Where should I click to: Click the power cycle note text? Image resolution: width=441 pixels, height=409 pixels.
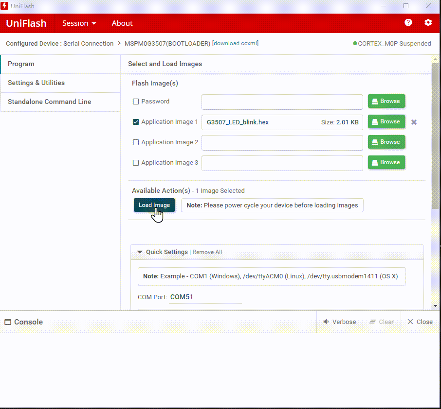[272, 205]
